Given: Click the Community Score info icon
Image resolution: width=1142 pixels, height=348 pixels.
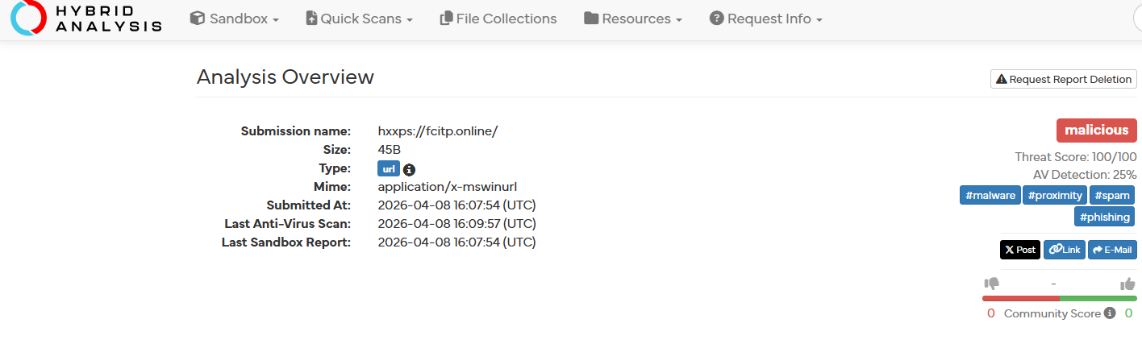Looking at the screenshot, I should point(1110,313).
